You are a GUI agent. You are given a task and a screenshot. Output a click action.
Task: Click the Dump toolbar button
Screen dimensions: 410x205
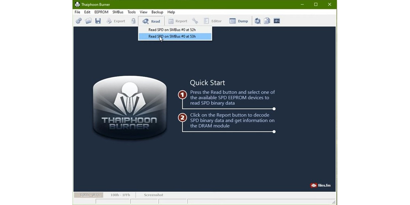click(239, 21)
